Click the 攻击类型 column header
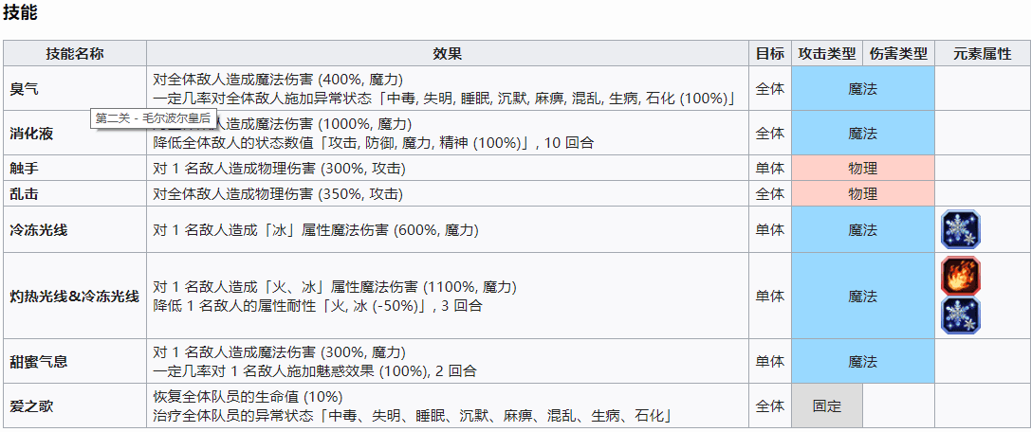This screenshot has height=432, width=1031. pos(827,54)
